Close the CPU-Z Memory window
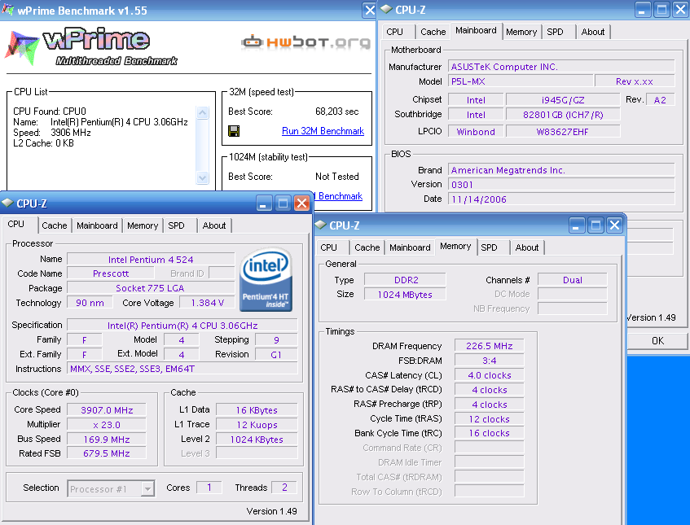 615,225
